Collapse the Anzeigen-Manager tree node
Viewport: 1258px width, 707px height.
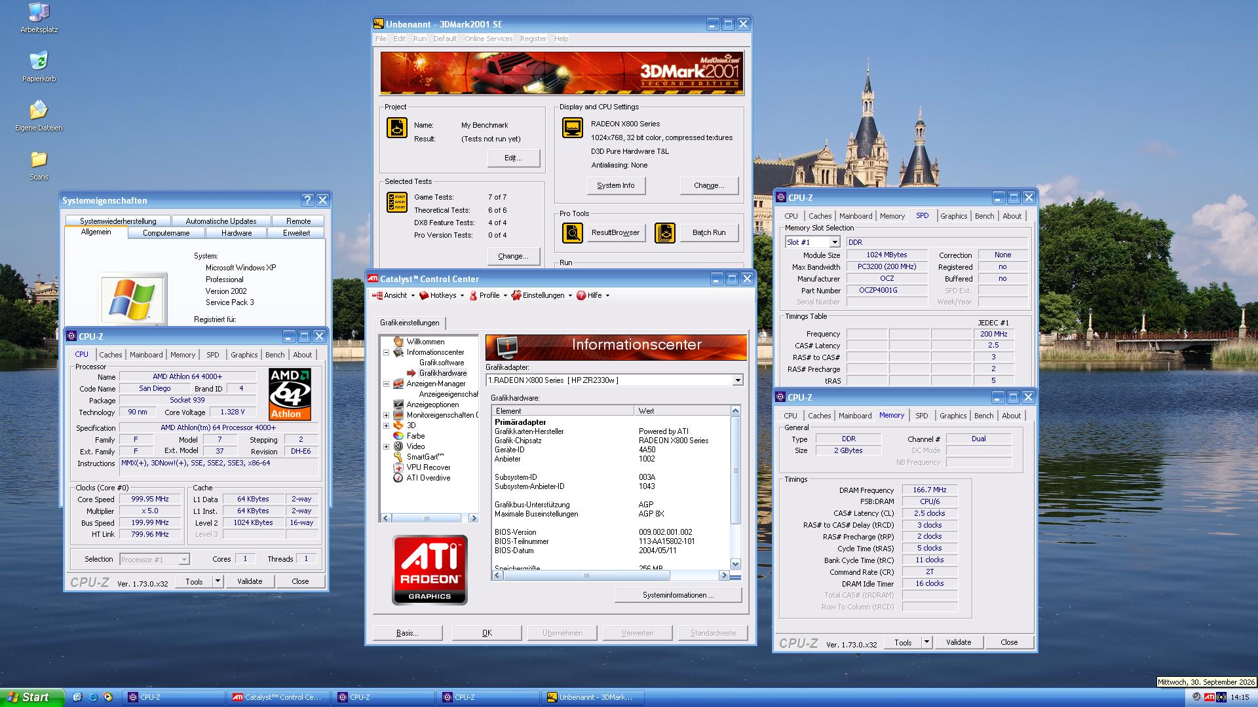click(x=386, y=384)
